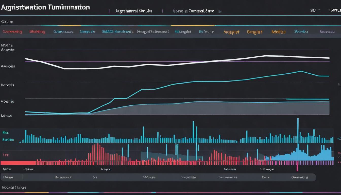The height and width of the screenshot is (195, 341).
Task: Select the red Compmesing tab
Action: (x=12, y=32)
